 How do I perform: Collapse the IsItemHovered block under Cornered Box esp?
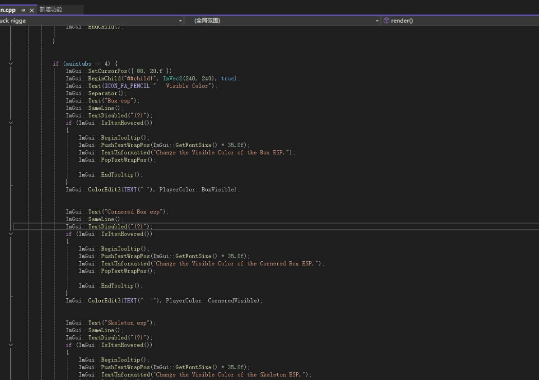pos(11,233)
